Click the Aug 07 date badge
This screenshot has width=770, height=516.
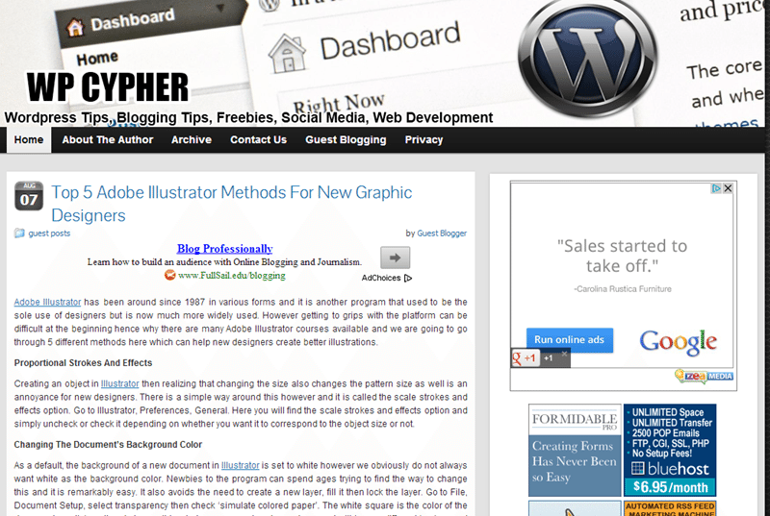pyautogui.click(x=29, y=196)
